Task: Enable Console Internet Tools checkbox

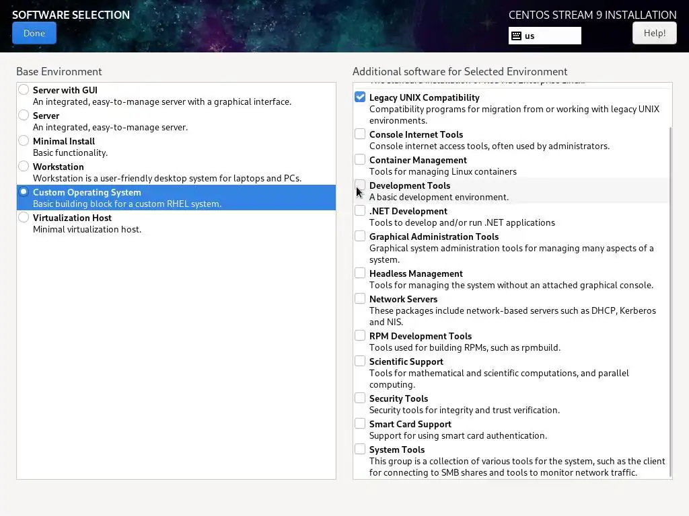Action: click(x=360, y=134)
